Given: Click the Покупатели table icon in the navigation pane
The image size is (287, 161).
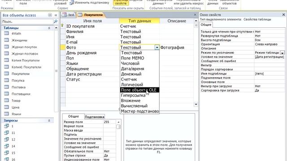Looking at the screenshot, I should [6, 73].
